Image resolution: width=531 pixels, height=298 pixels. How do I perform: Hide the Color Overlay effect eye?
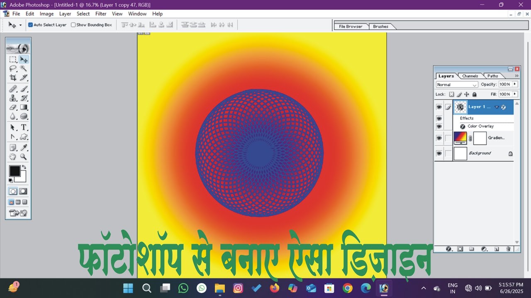point(439,127)
